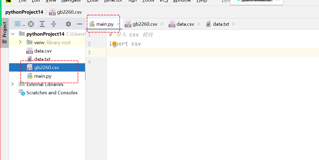Image resolution: width=319 pixels, height=160 pixels.
Task: Expand the venv folder
Action: (x=20, y=42)
